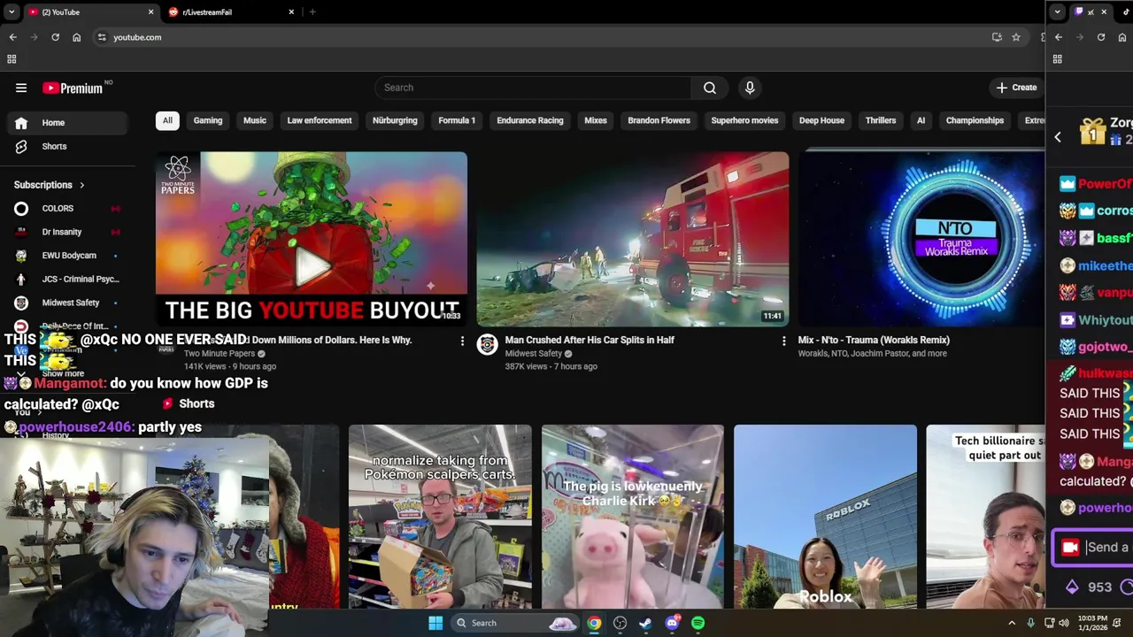The width and height of the screenshot is (1133, 637).
Task: Select the Superhero movies filter chip
Action: [x=744, y=120]
